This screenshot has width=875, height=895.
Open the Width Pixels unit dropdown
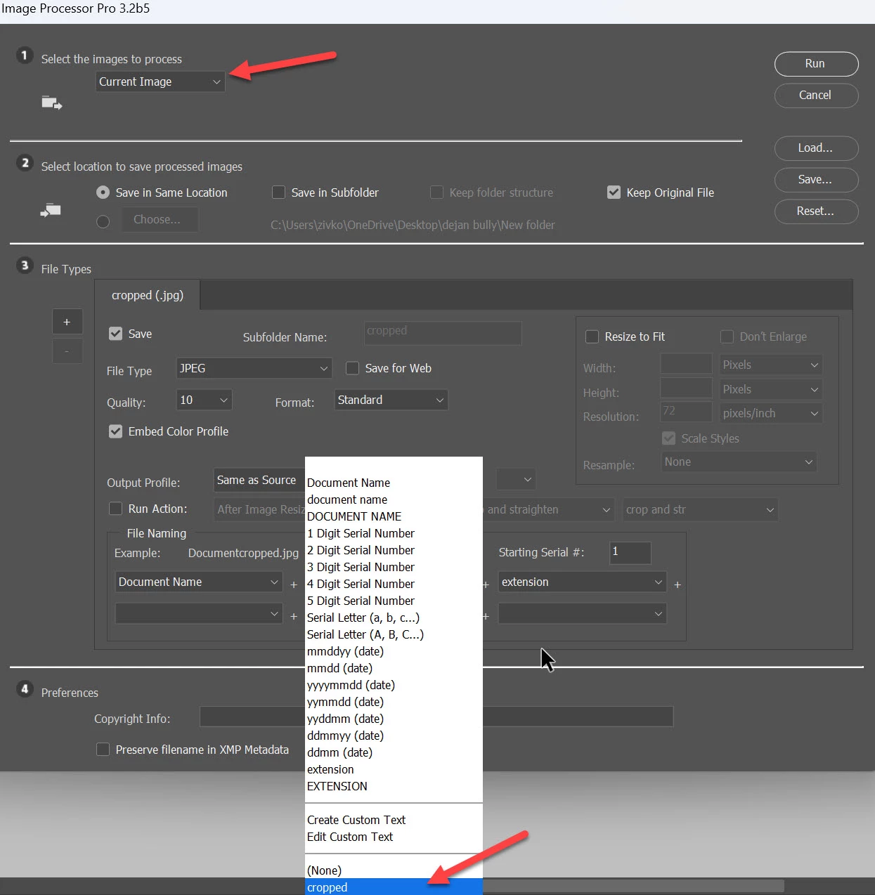pos(771,365)
